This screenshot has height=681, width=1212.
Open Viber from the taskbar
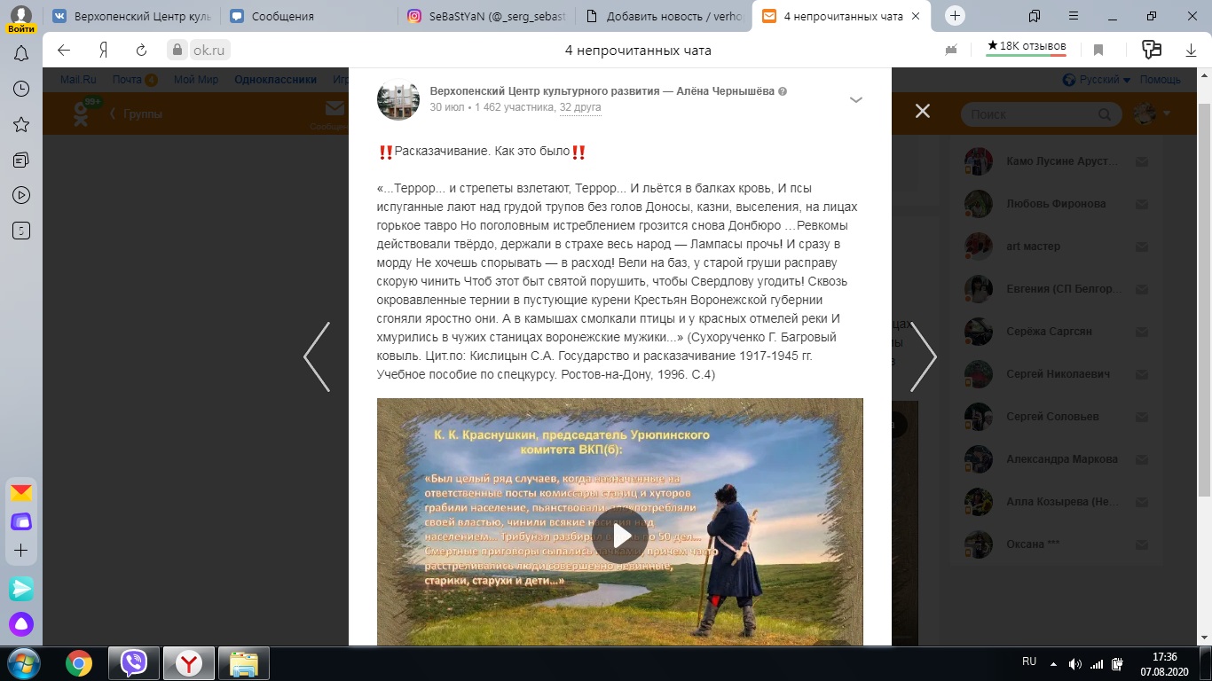[x=134, y=663]
